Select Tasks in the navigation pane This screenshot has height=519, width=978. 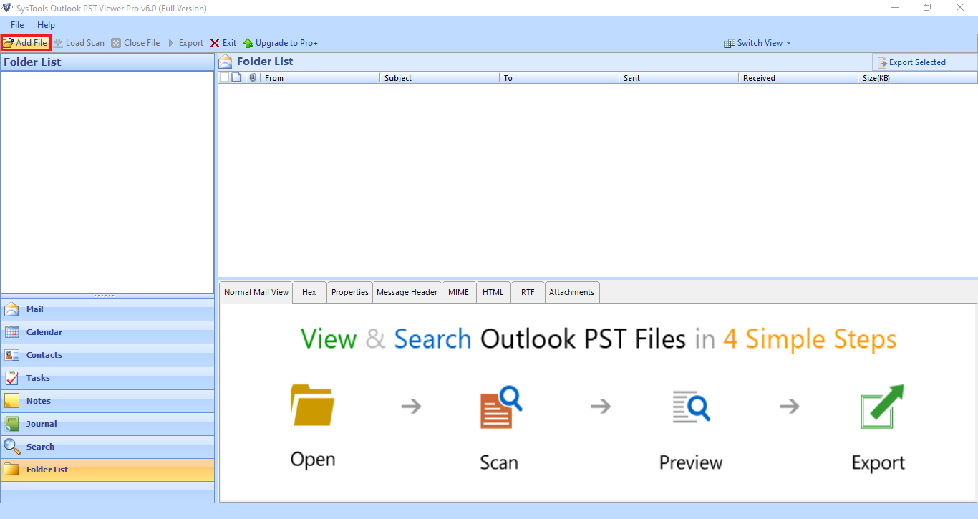click(107, 378)
